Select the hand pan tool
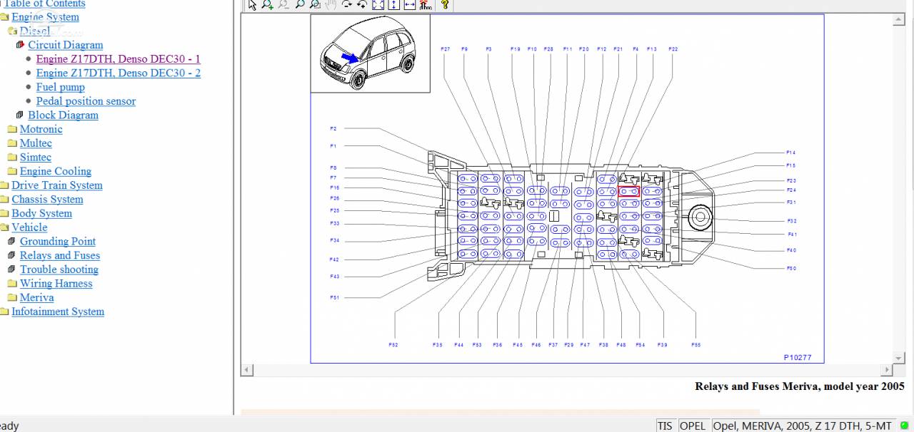The height and width of the screenshot is (432, 914). click(331, 5)
